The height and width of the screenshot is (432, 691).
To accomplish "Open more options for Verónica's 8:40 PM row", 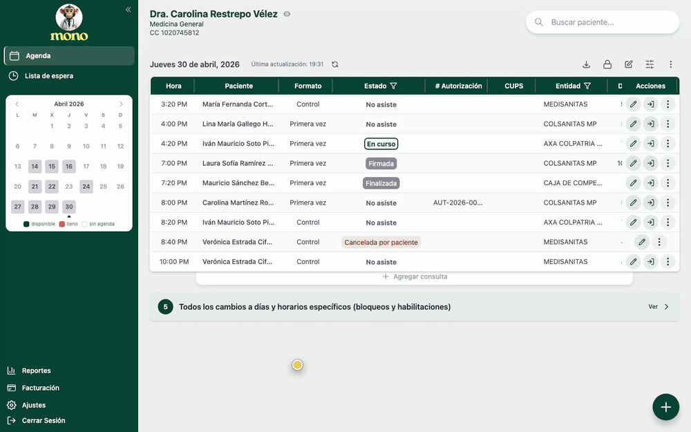I will (659, 242).
